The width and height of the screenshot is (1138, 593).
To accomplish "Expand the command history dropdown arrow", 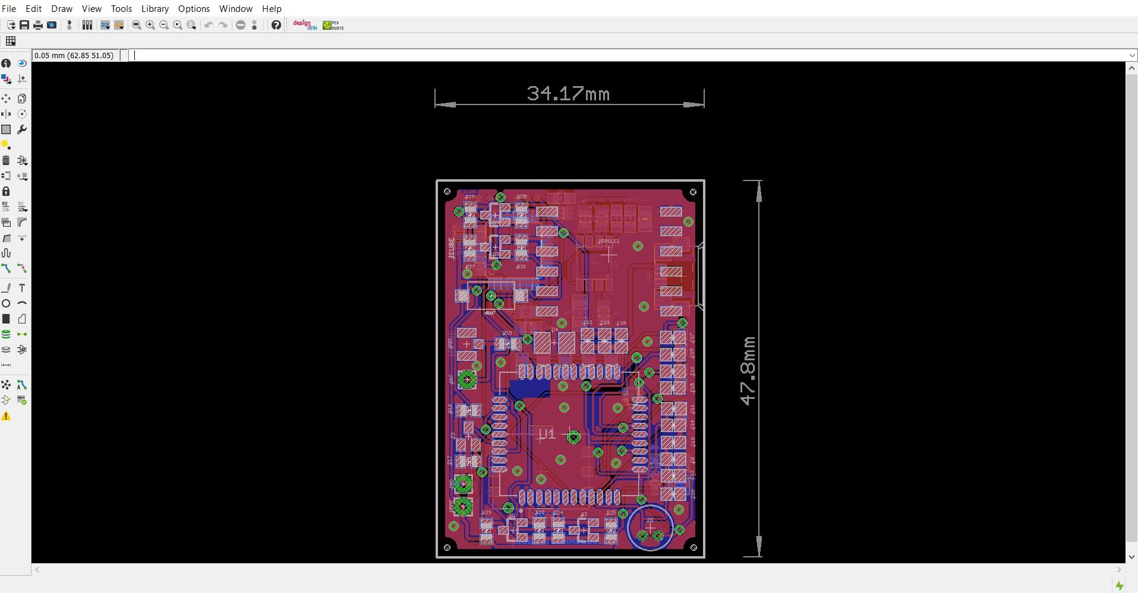I will coord(1132,55).
